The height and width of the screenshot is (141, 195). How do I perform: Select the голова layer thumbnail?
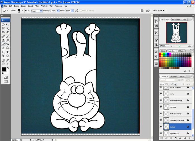(x=166, y=107)
